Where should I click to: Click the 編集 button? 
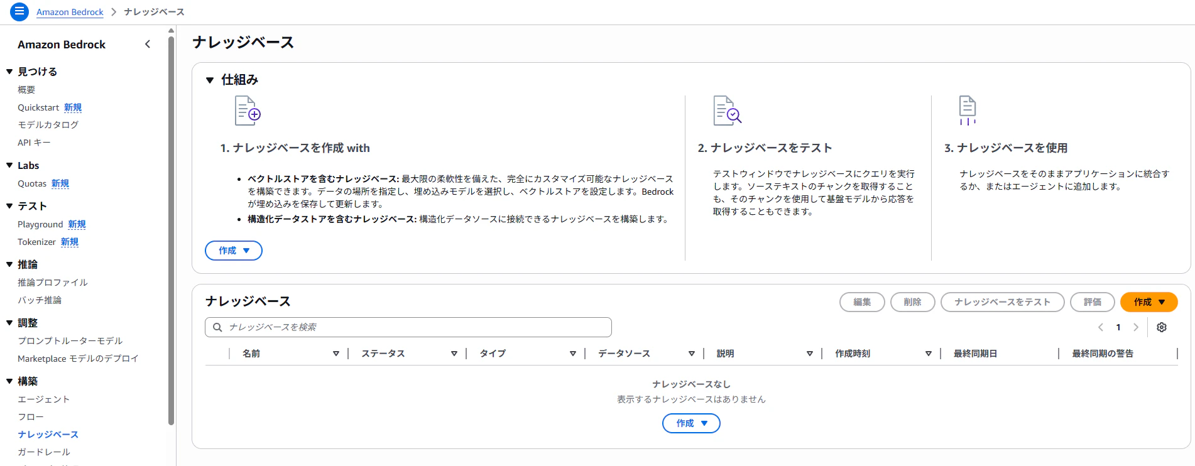pos(862,302)
